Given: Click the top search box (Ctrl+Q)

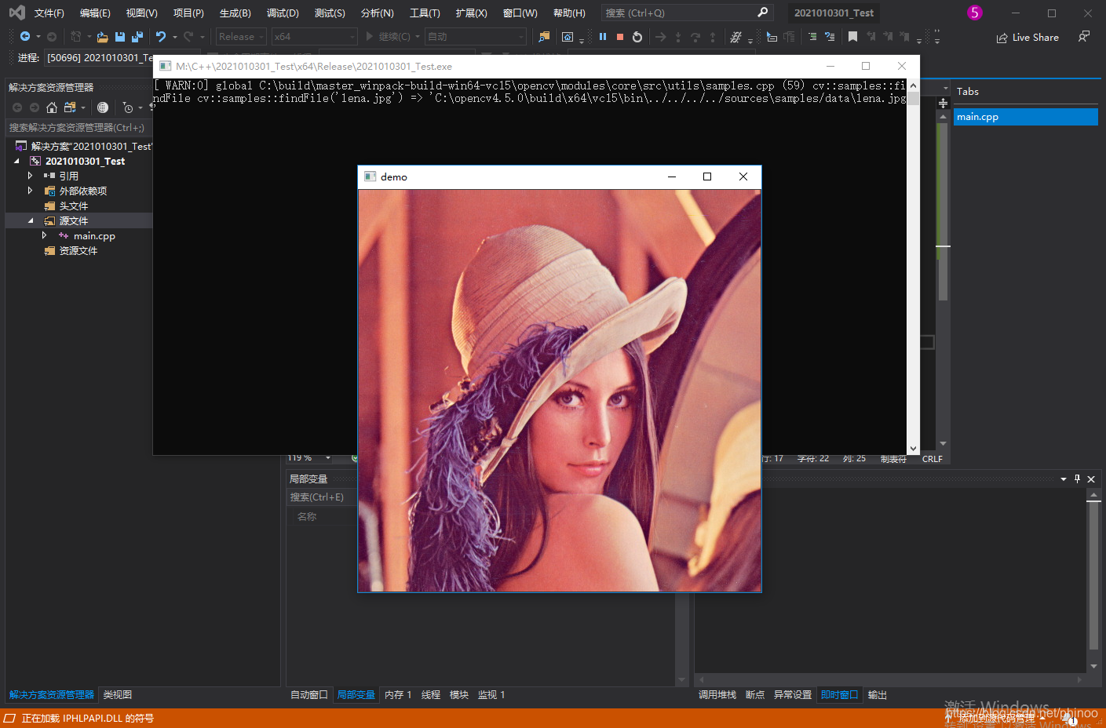Looking at the screenshot, I should [x=687, y=13].
